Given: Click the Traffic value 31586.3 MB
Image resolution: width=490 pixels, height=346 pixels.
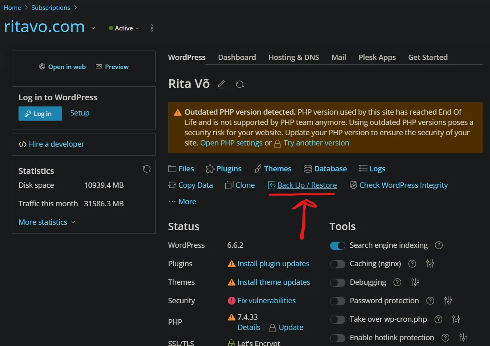Looking at the screenshot, I should (x=104, y=203).
